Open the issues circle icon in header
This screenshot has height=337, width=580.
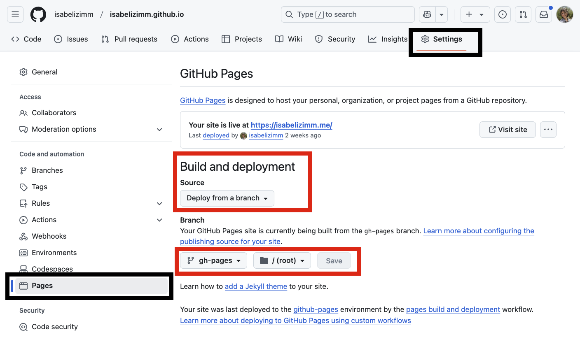(x=502, y=14)
